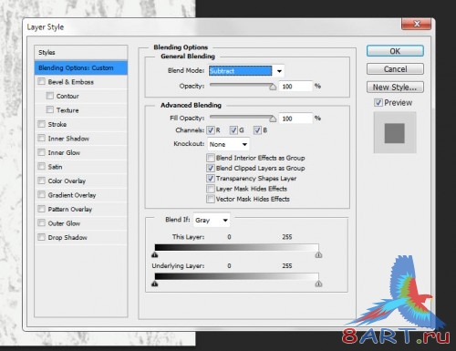Enable the Color Overlay checkbox

41,181
